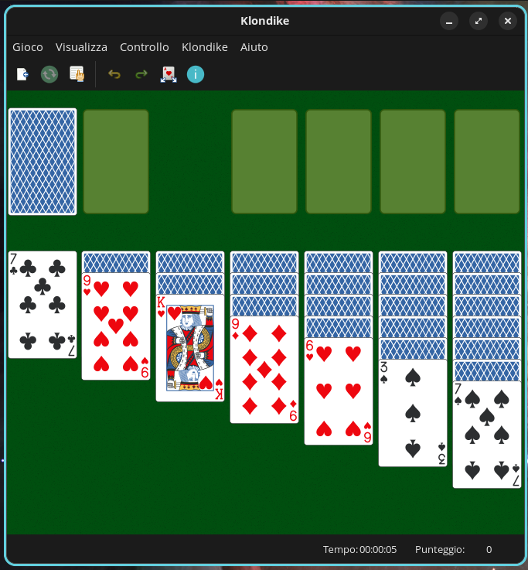The image size is (528, 570).
Task: Expand the Controllo menu
Action: tap(145, 47)
